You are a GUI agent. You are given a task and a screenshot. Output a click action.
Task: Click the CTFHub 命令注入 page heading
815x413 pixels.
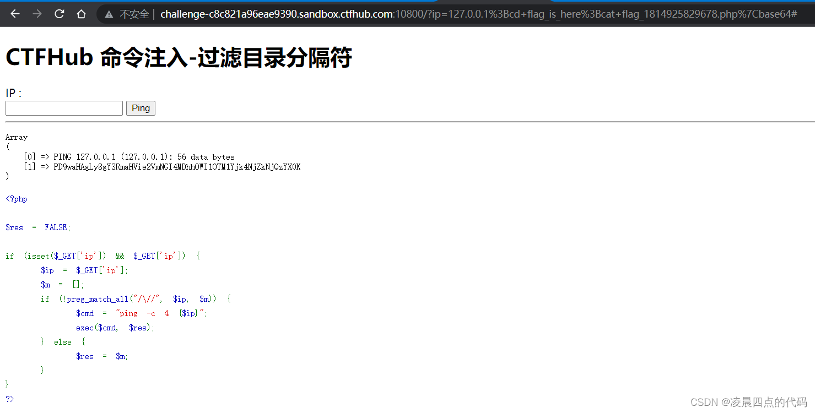[x=179, y=57]
